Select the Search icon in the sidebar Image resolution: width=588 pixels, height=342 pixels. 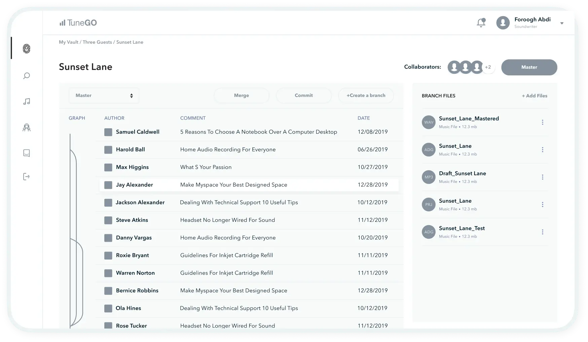tap(26, 76)
